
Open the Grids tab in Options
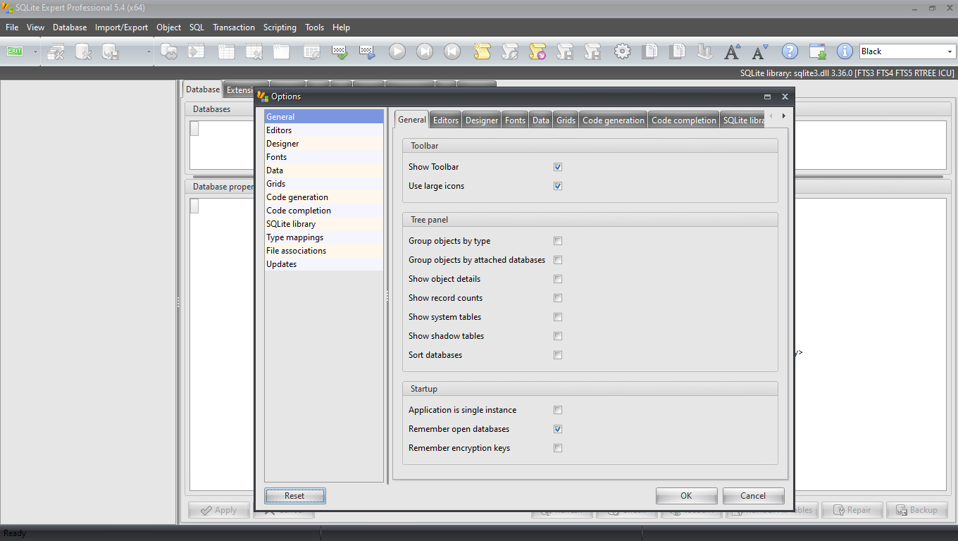pyautogui.click(x=566, y=120)
